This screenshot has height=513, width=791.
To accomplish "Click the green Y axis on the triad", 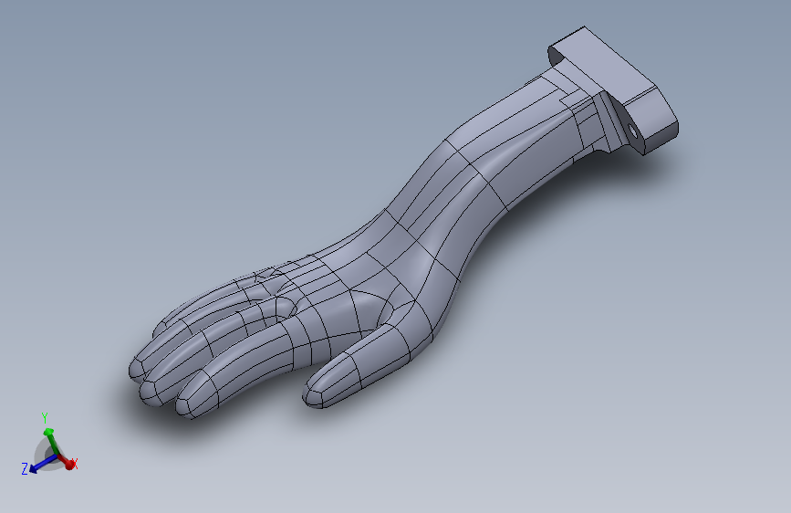I will pyautogui.click(x=49, y=440).
